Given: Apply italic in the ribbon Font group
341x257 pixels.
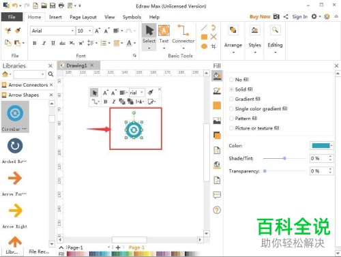Looking at the screenshot, I should [x=44, y=43].
